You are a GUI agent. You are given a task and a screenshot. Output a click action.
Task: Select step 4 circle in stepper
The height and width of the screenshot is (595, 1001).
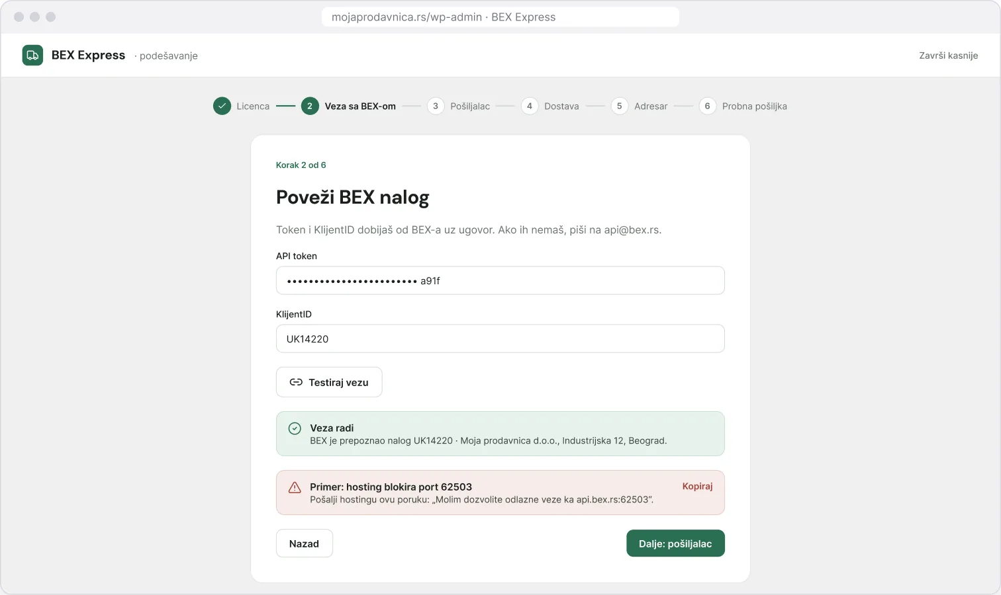(530, 106)
